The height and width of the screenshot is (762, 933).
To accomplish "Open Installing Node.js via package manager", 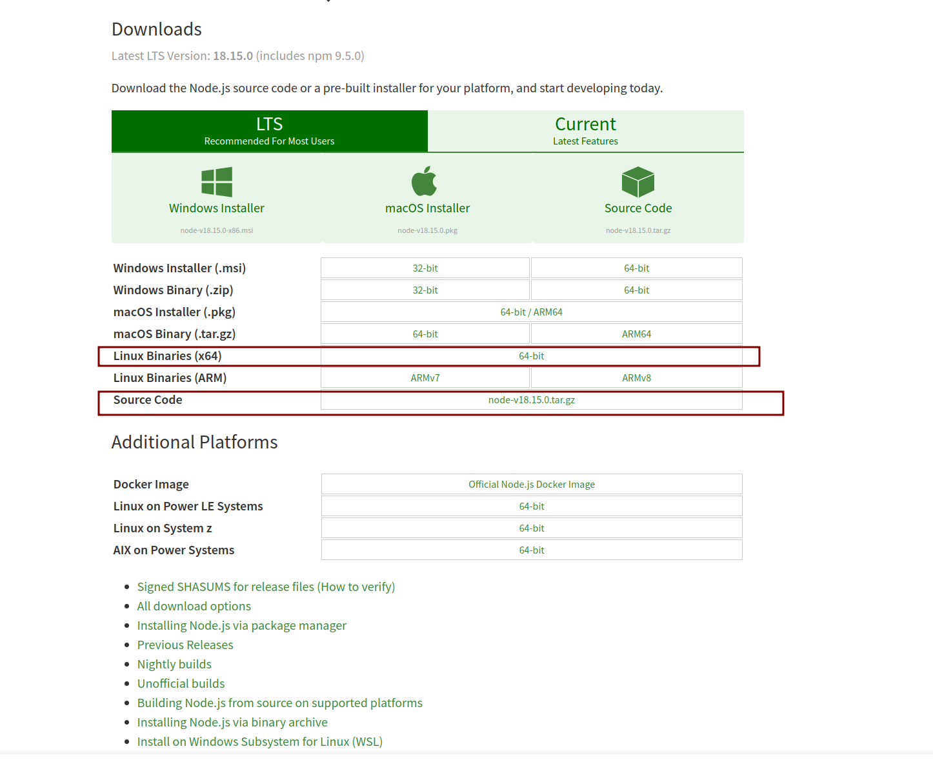I will point(242,625).
